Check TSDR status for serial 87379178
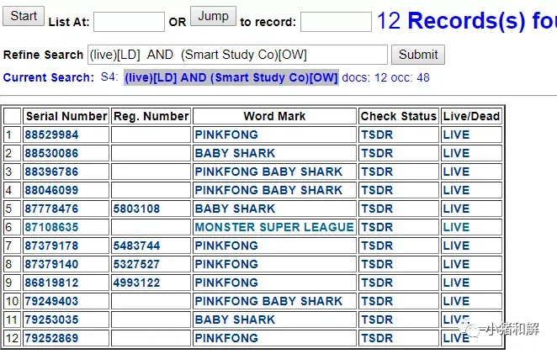This screenshot has width=557, height=354. point(377,246)
